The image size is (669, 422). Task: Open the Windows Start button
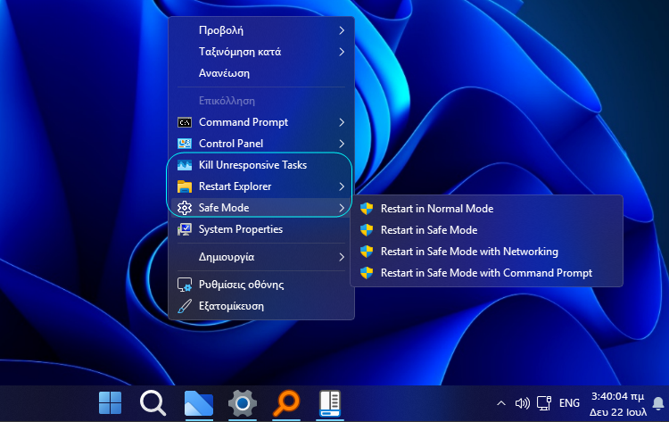click(x=110, y=402)
